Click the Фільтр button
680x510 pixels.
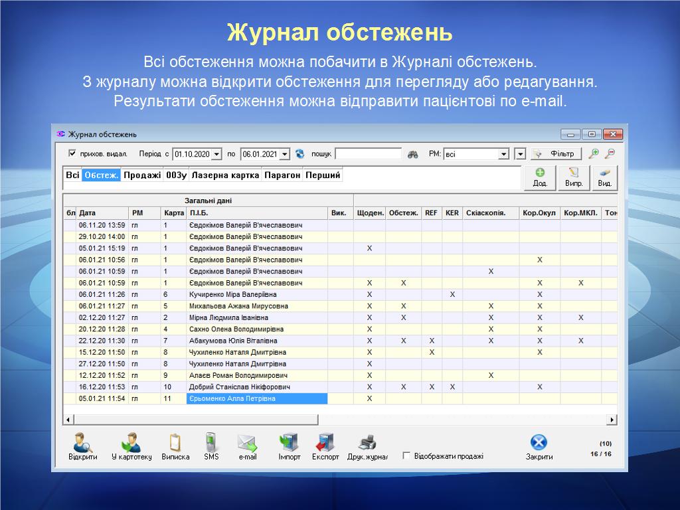tap(556, 154)
